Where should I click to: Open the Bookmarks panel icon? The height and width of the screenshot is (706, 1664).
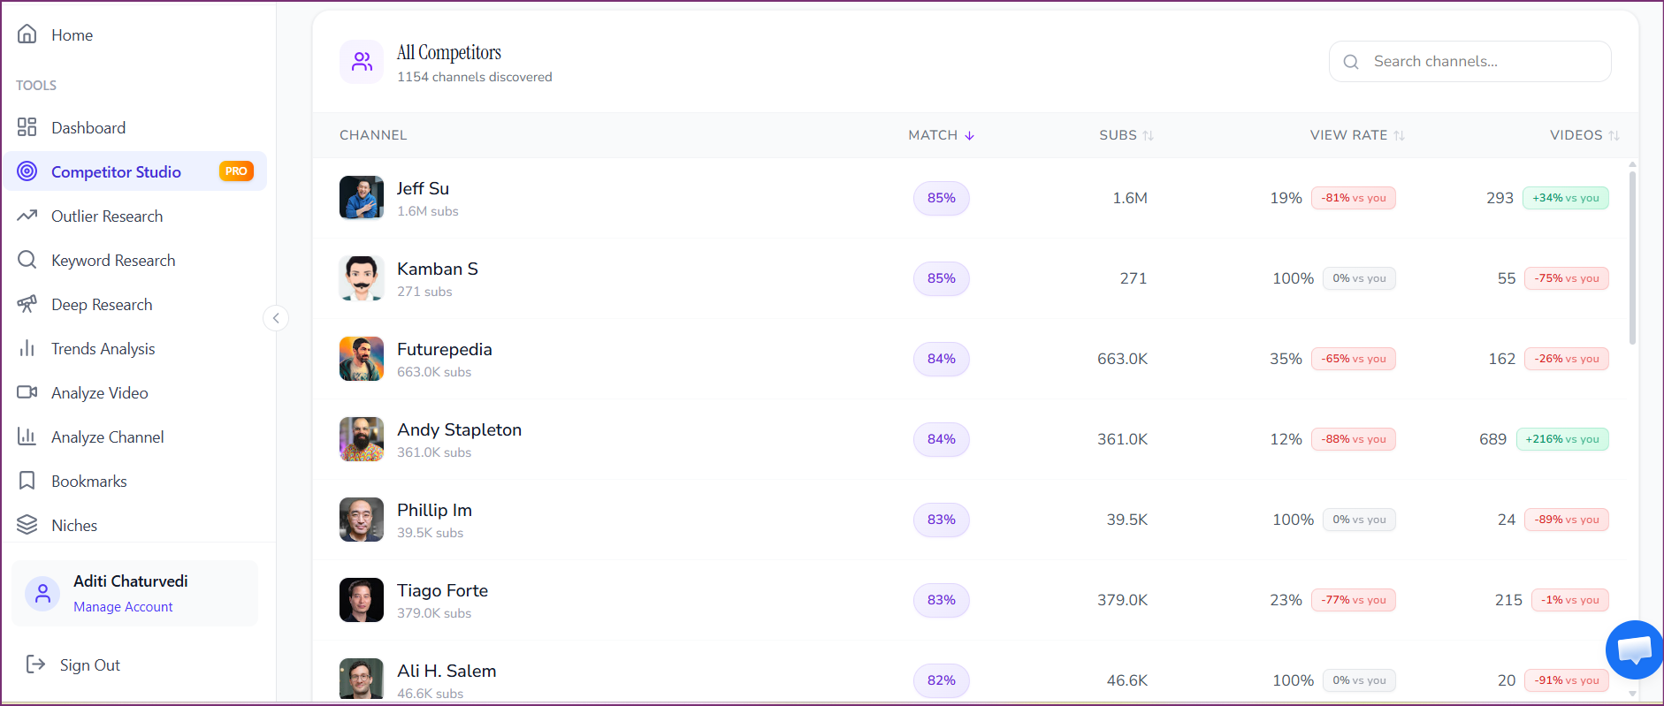tap(27, 481)
